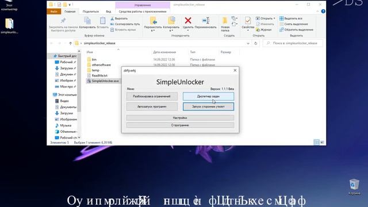Open the Корзина desktop icon
The width and height of the screenshot is (368, 207).
coord(354,187)
